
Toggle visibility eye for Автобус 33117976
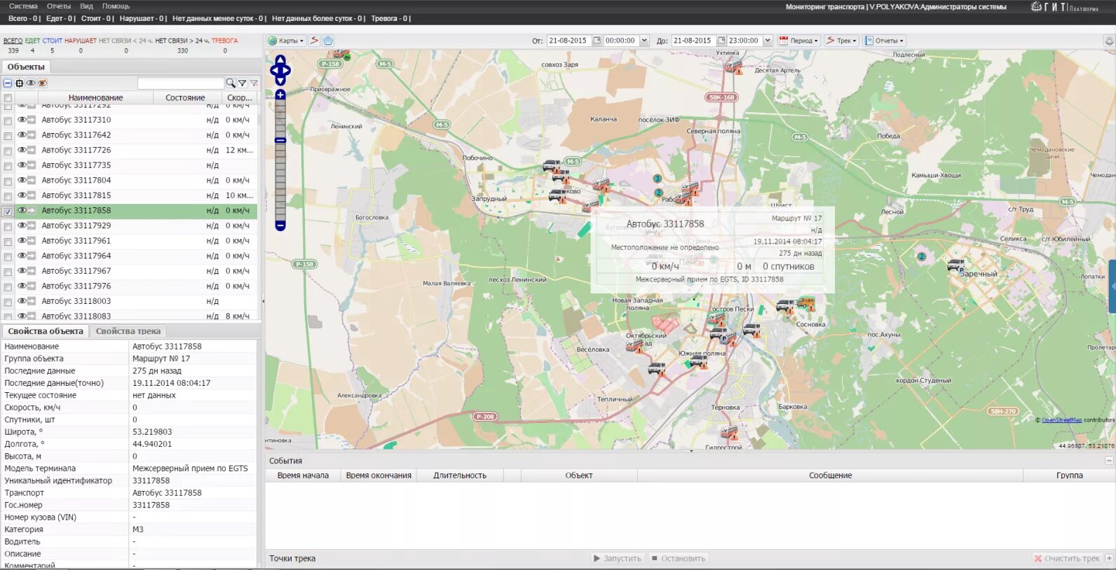pyautogui.click(x=22, y=286)
